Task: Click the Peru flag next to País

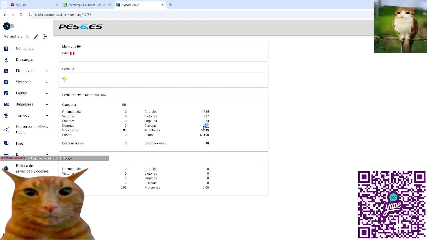Action: [x=72, y=53]
